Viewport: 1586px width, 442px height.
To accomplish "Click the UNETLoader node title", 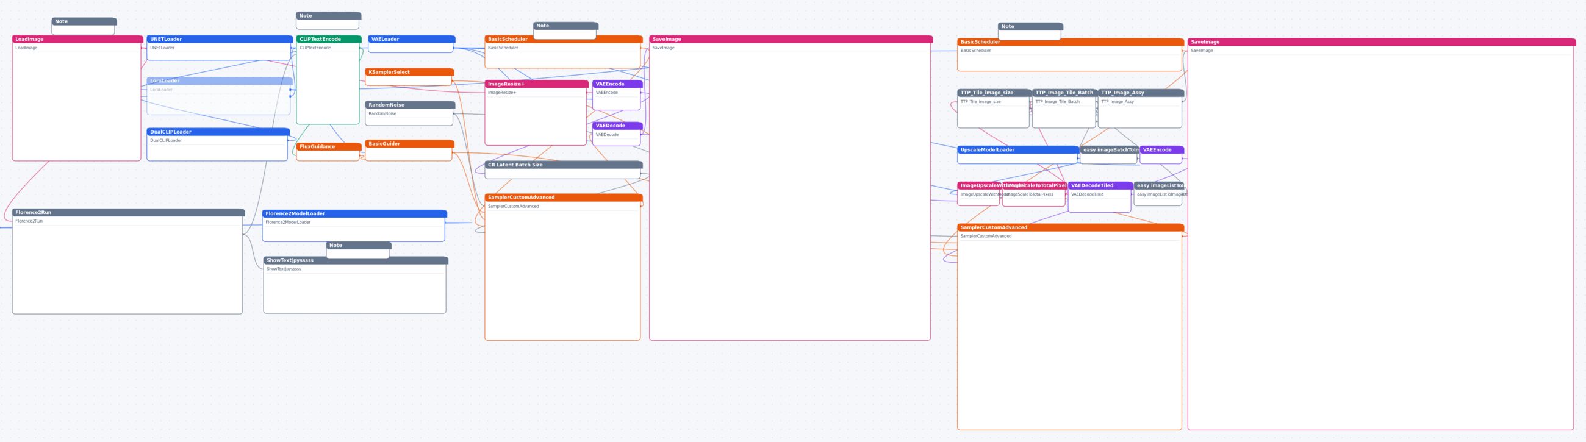I will click(166, 39).
